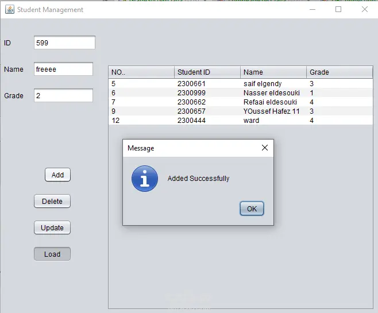Image resolution: width=378 pixels, height=313 pixels.
Task: Select the cell with name YOussef Hafez 11
Action: tap(273, 111)
